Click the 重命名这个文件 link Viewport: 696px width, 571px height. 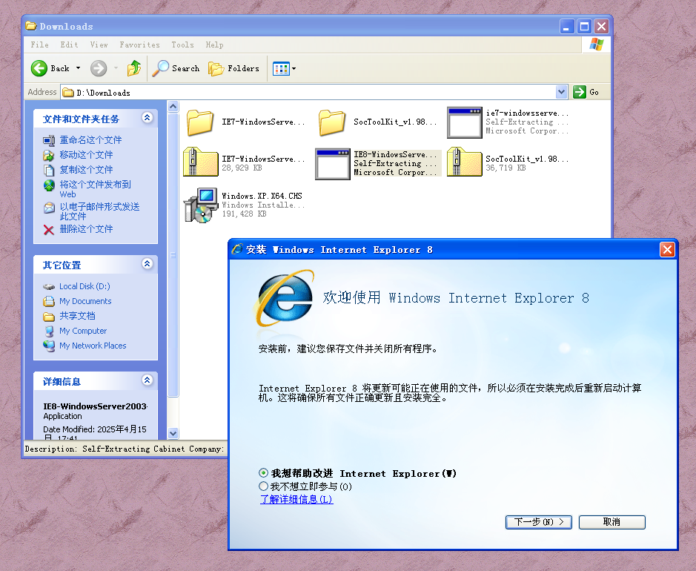click(90, 140)
